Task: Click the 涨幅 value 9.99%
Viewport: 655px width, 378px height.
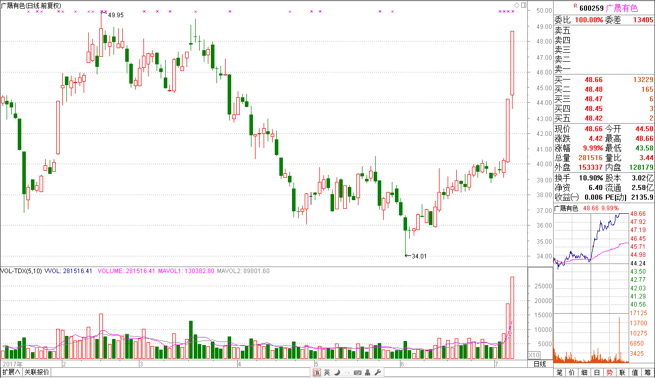Action: tap(592, 148)
